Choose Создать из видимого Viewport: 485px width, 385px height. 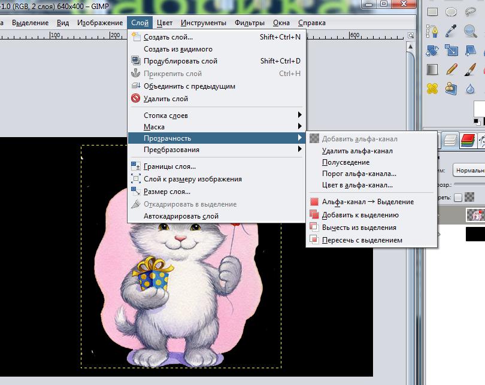coord(217,49)
